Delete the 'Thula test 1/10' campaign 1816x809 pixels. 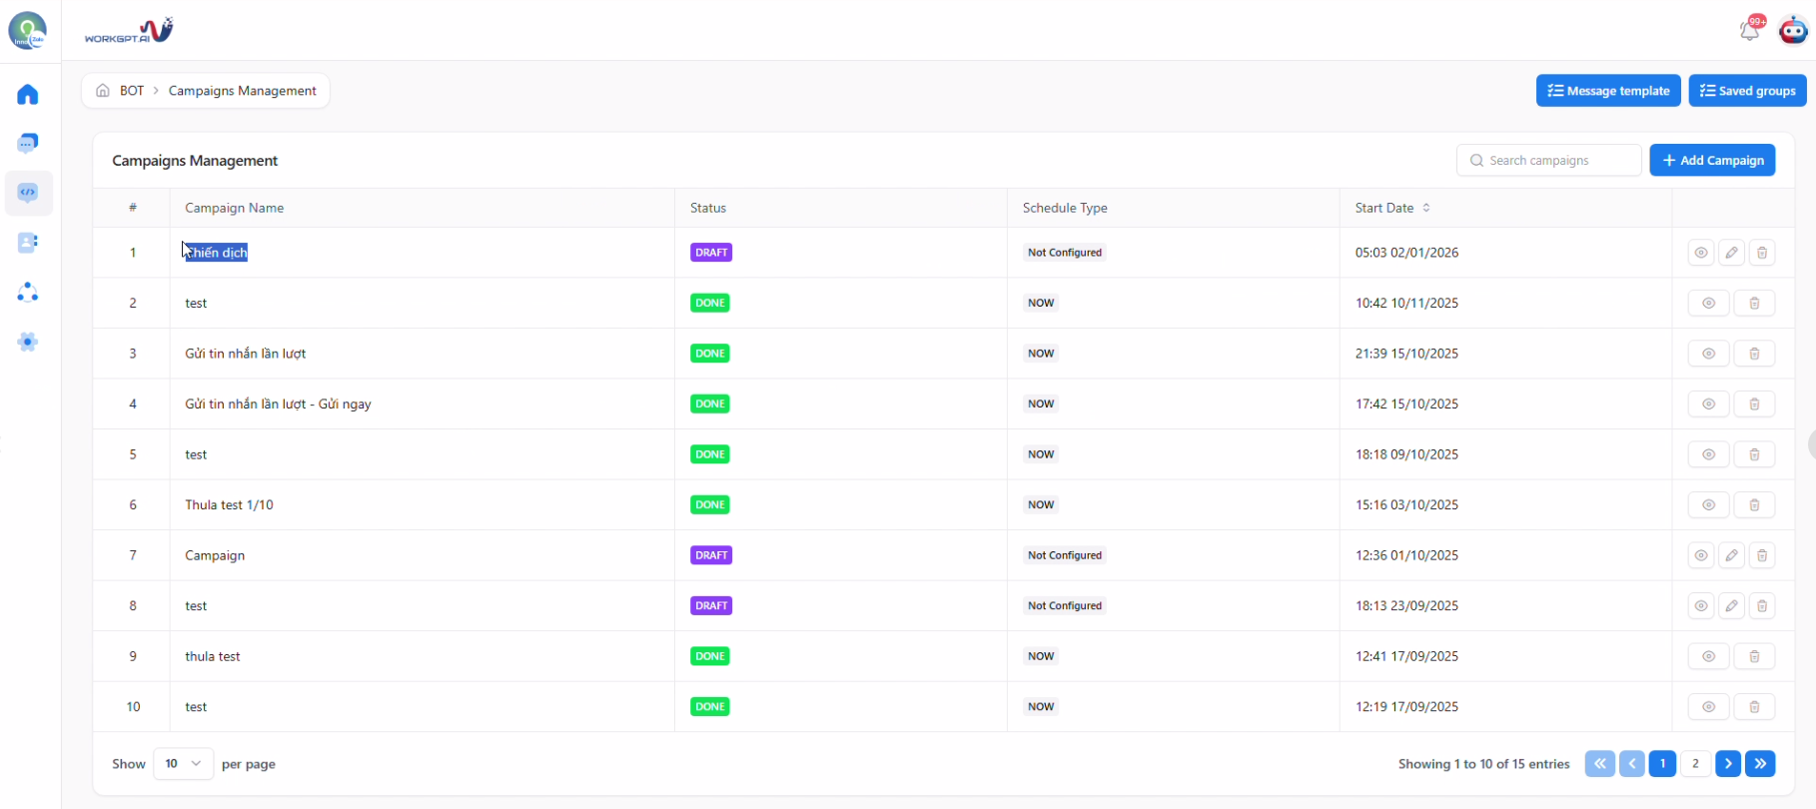pos(1754,505)
